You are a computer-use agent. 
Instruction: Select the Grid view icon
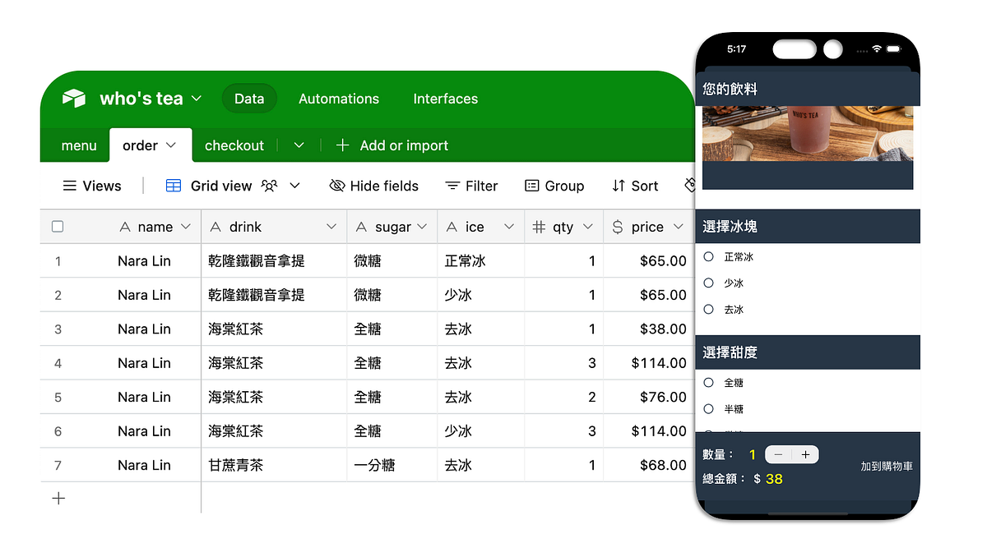[173, 186]
